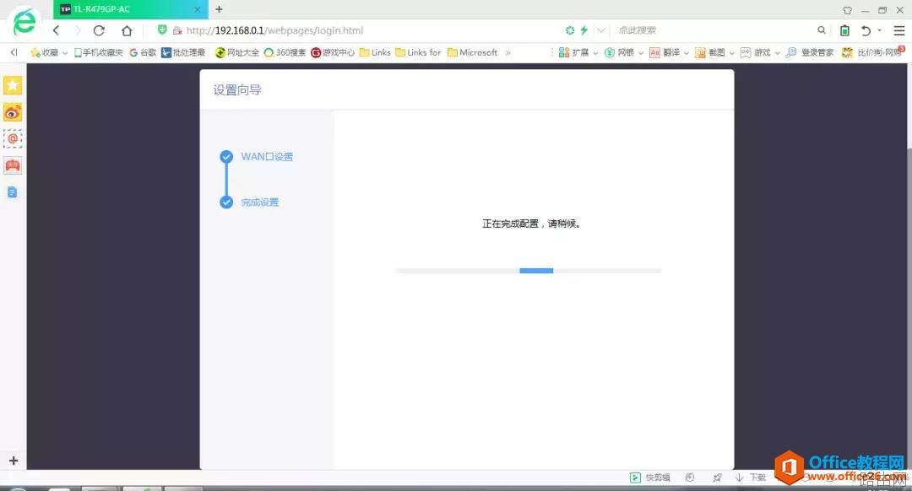
Task: Open the 网址大全 bookmark
Action: (x=236, y=52)
